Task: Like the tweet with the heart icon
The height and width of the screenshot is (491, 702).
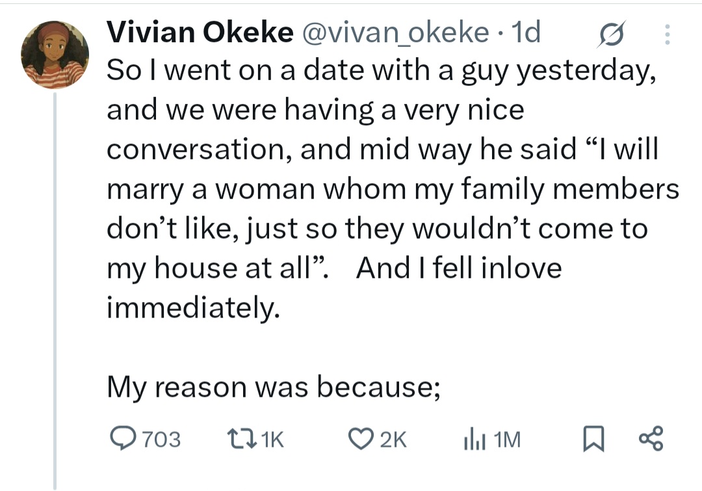Action: (362, 440)
